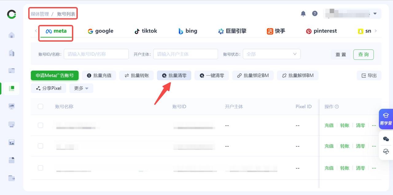Switch to the tiktok tab
The width and height of the screenshot is (393, 195).
click(146, 31)
